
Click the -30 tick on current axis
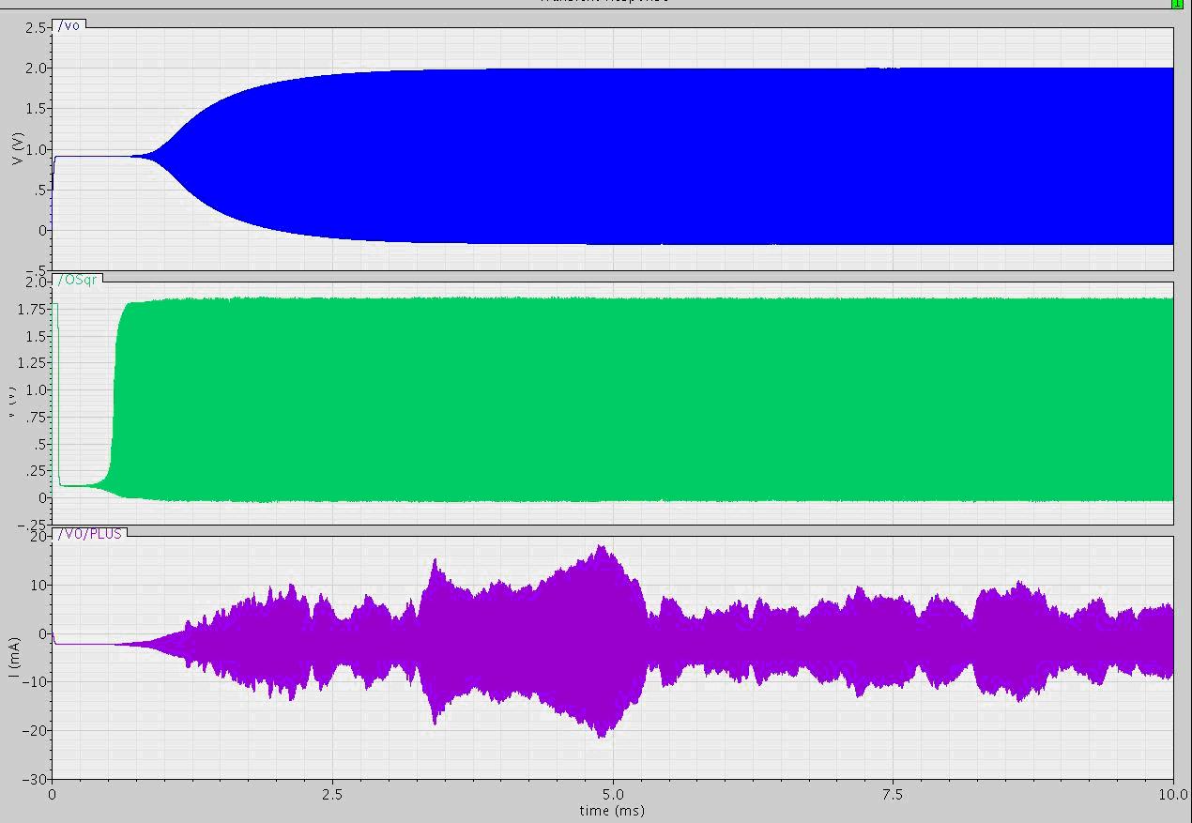point(35,779)
